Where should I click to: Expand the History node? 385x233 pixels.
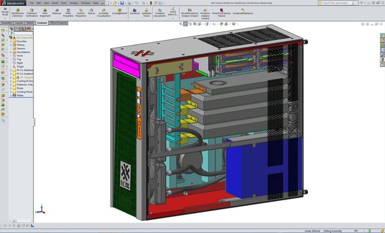click(11, 45)
